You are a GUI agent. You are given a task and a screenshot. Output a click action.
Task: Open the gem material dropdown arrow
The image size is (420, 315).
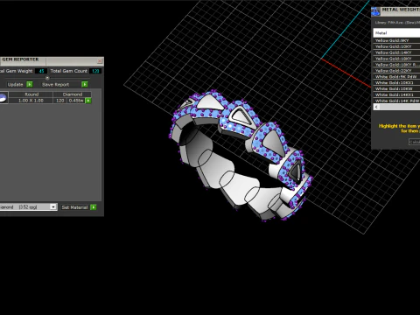[x=52, y=206]
